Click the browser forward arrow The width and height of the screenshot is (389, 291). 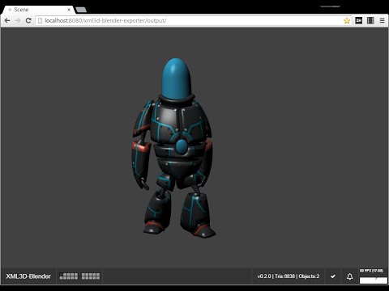pos(18,20)
